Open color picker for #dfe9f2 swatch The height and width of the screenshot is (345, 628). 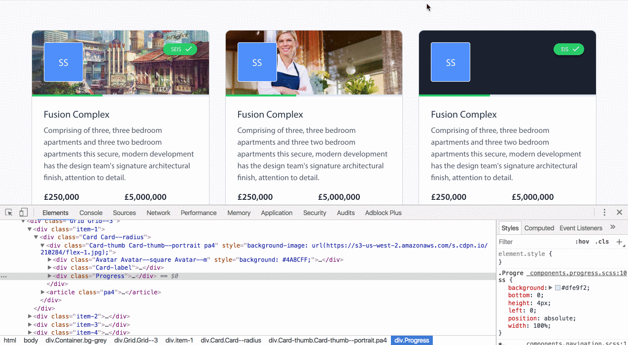(558, 288)
